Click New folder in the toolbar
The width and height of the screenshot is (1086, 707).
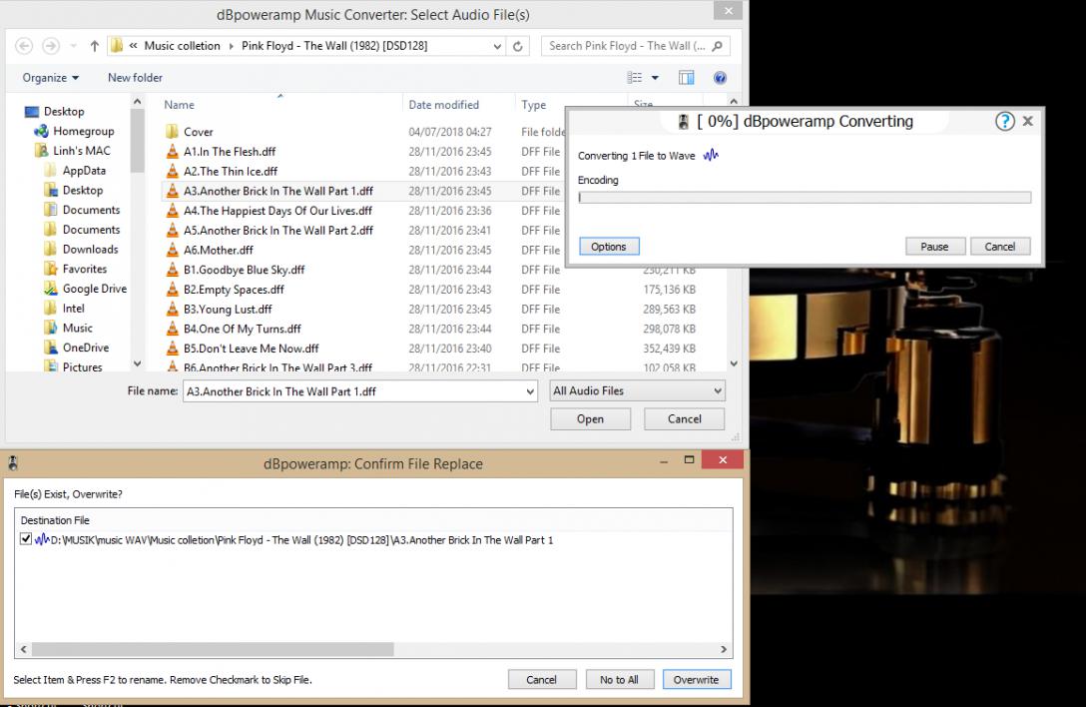tap(135, 78)
